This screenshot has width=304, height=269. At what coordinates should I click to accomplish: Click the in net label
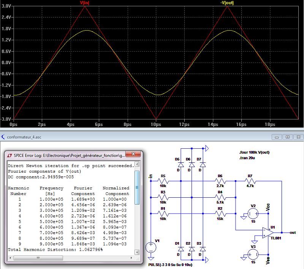(150, 176)
